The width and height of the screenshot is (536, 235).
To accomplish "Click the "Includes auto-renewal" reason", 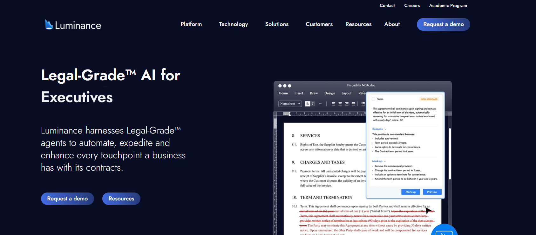I will pyautogui.click(x=386, y=139).
